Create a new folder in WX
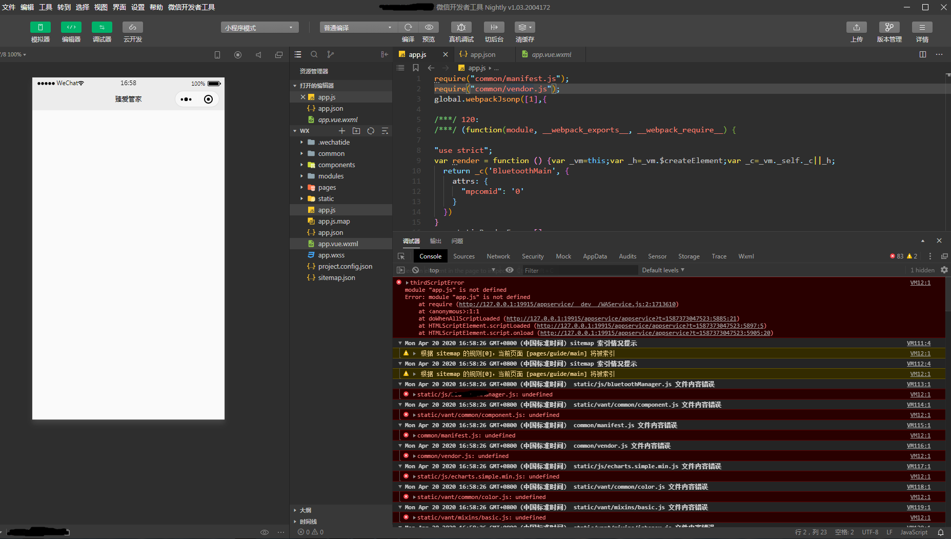This screenshot has width=951, height=539. [356, 131]
